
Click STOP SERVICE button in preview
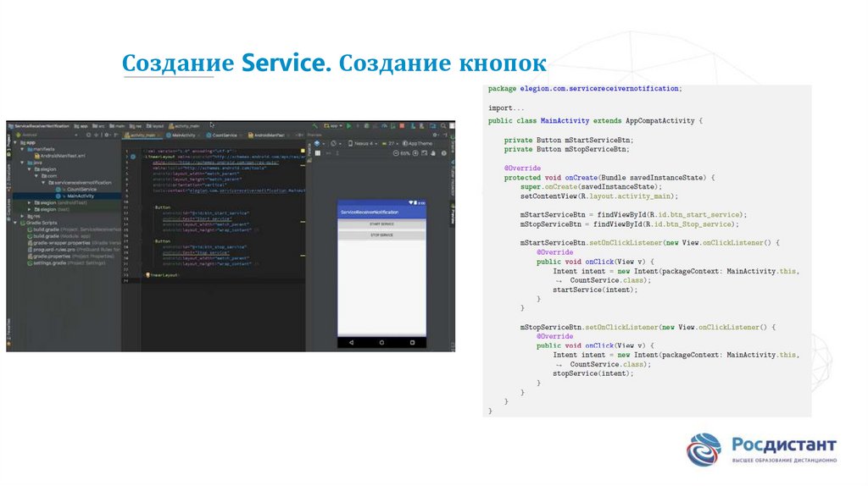pos(381,235)
